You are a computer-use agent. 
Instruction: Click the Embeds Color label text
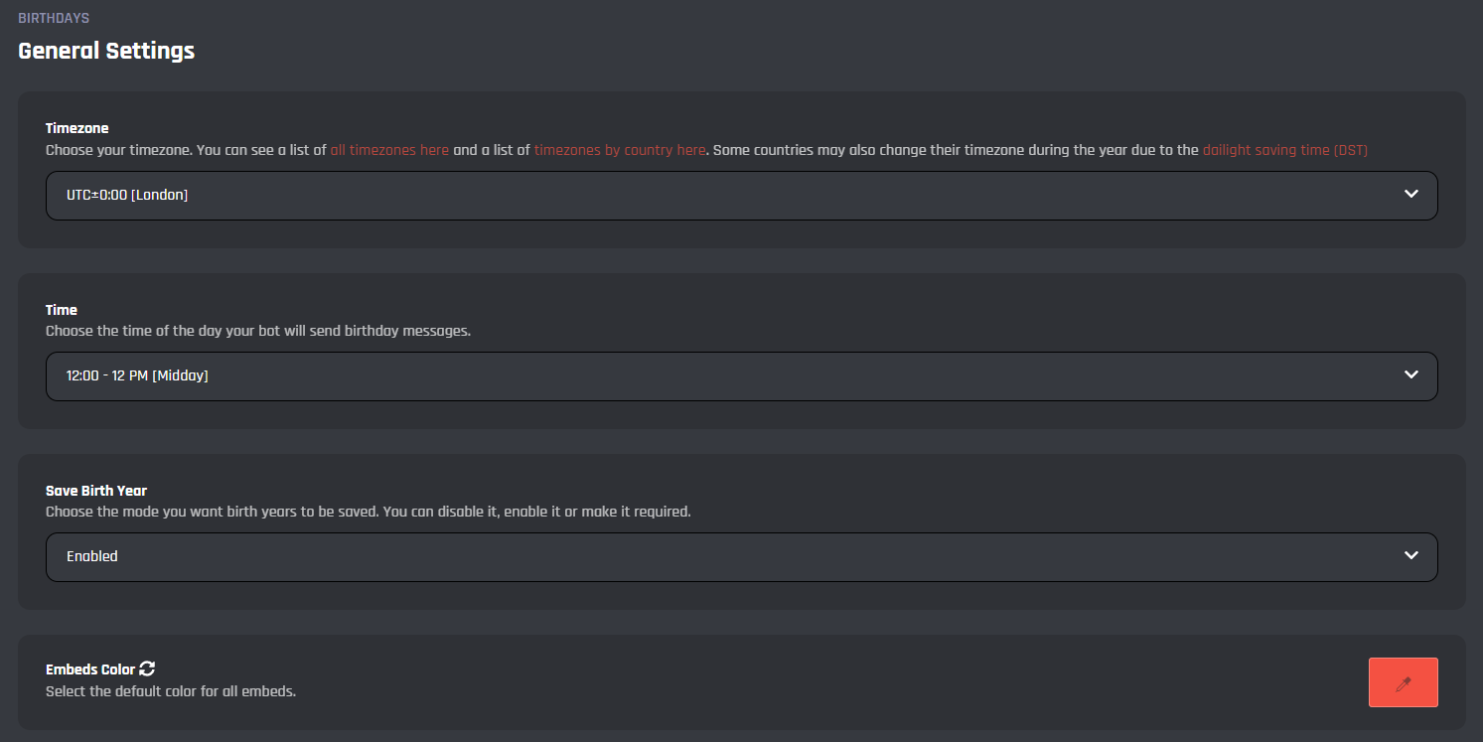[x=90, y=669]
